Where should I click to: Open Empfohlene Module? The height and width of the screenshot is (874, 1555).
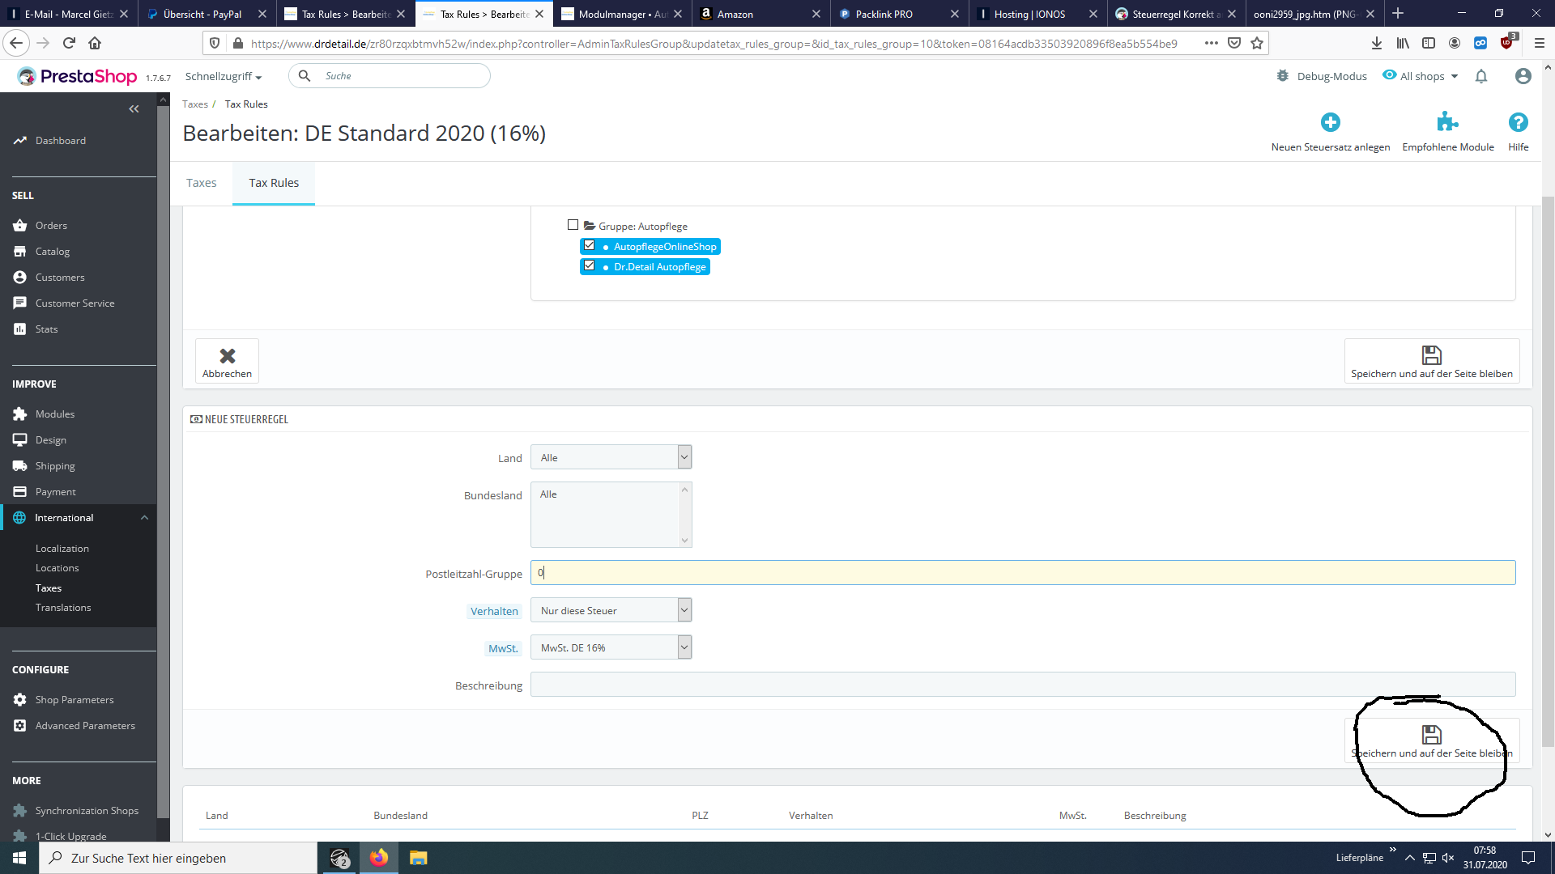[x=1449, y=123]
